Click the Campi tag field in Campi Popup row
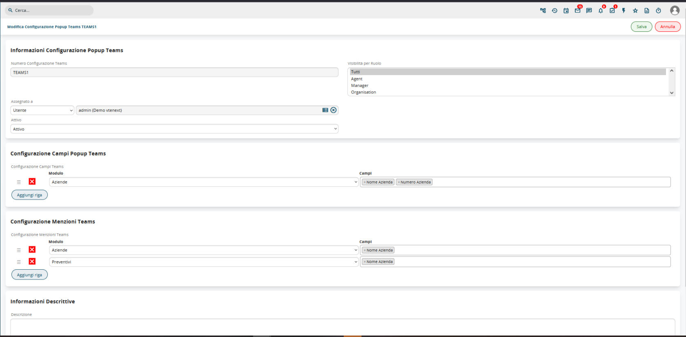 515,182
